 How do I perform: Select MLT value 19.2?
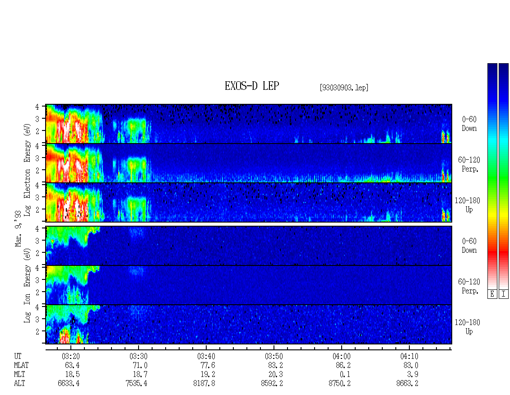click(x=208, y=375)
